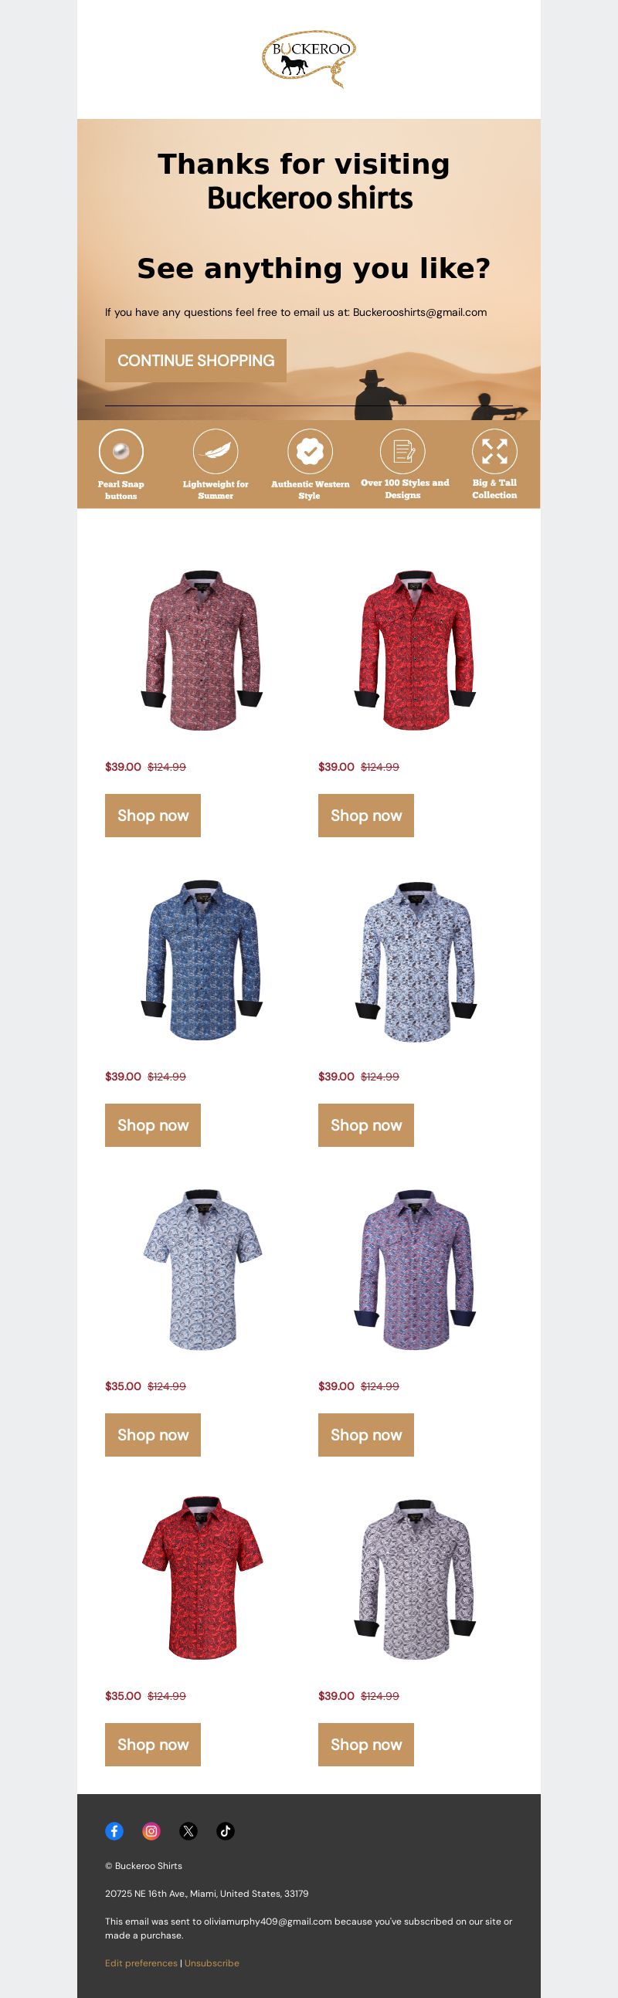Open the Instagram icon in footer
618x1998 pixels.
(x=151, y=1831)
